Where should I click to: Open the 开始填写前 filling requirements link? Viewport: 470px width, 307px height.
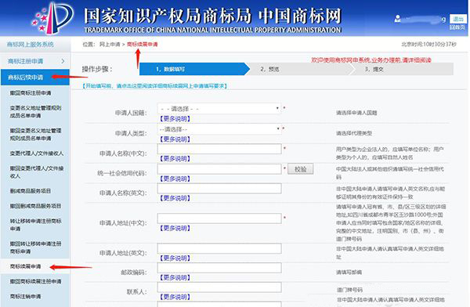(x=154, y=86)
